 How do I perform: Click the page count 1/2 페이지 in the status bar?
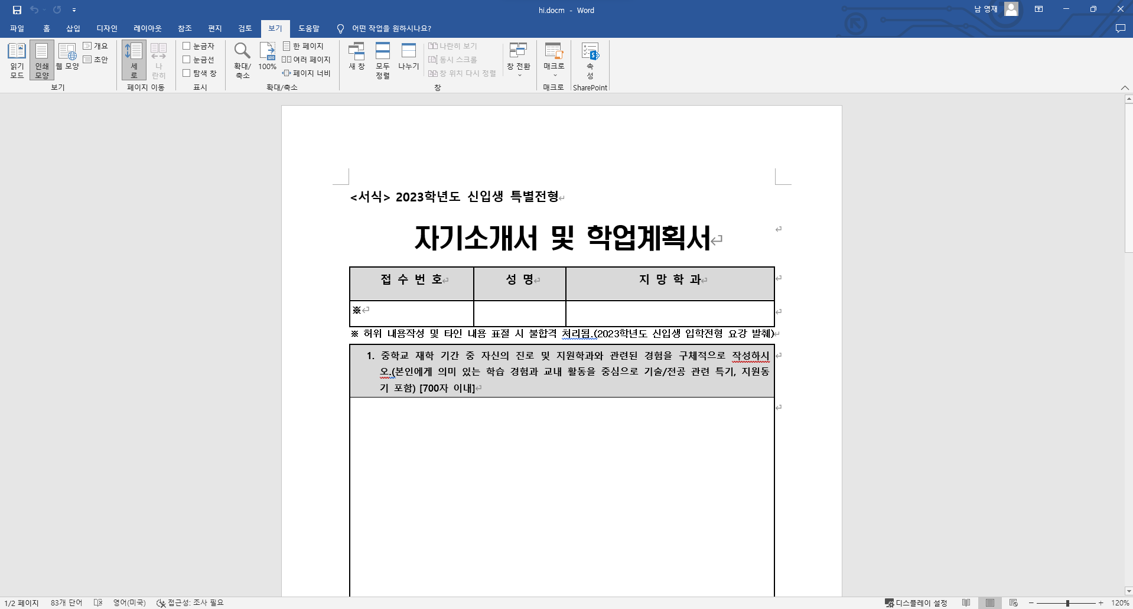click(x=22, y=603)
